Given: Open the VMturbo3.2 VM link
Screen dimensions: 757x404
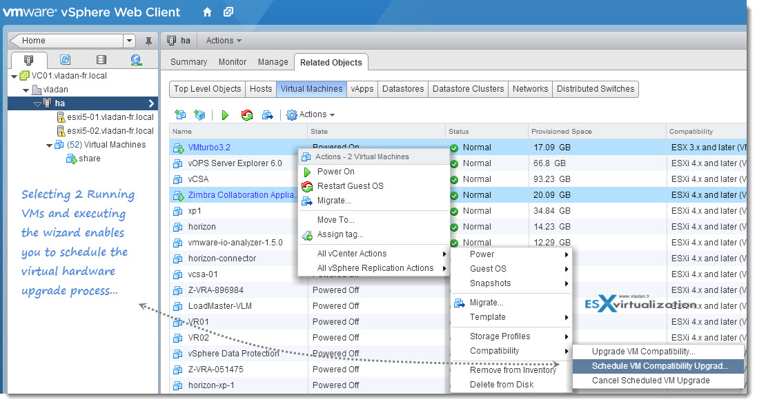Looking at the screenshot, I should 209,148.
